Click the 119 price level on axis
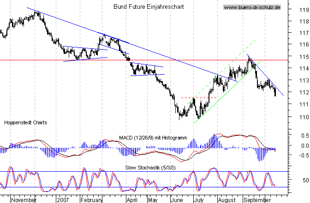 coord(303,9)
